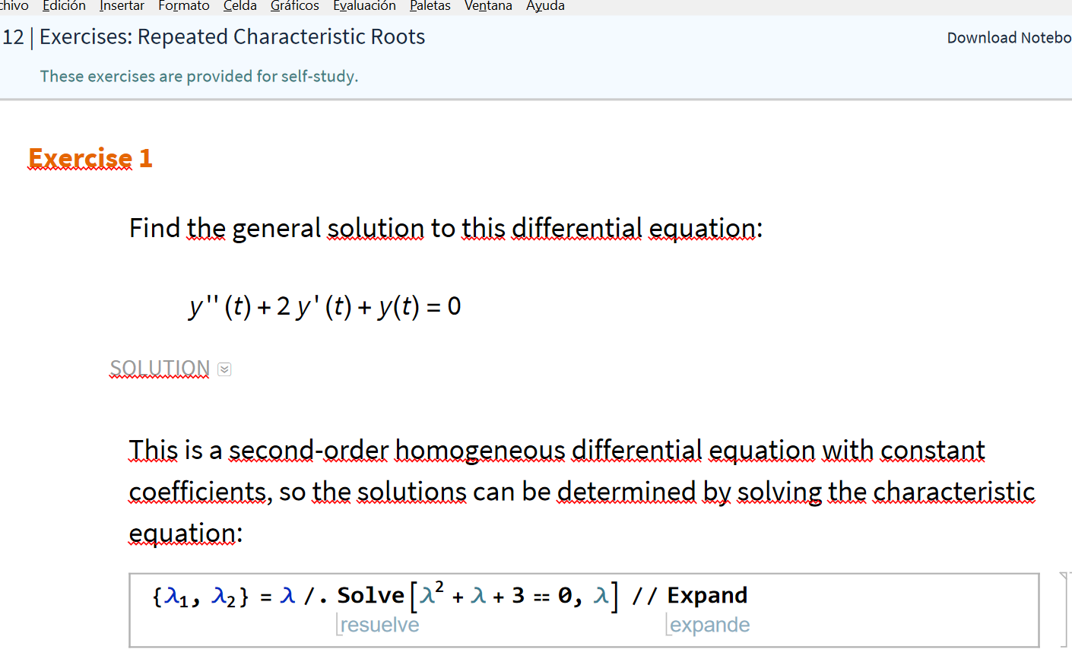Select the cell bracket beside the Solve input
Image resolution: width=1072 pixels, height=665 pixels.
[1065, 610]
